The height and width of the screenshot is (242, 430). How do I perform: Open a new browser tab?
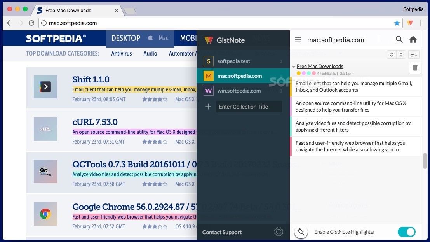tap(130, 11)
